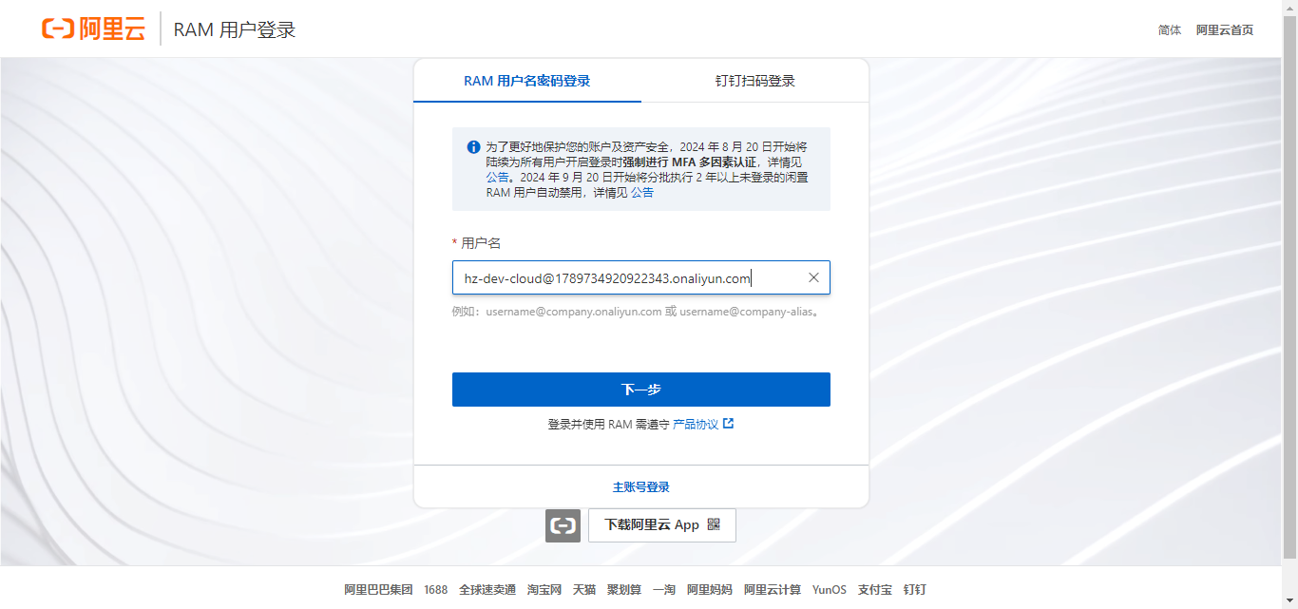Open 阿里云计算 footer link

point(773,589)
